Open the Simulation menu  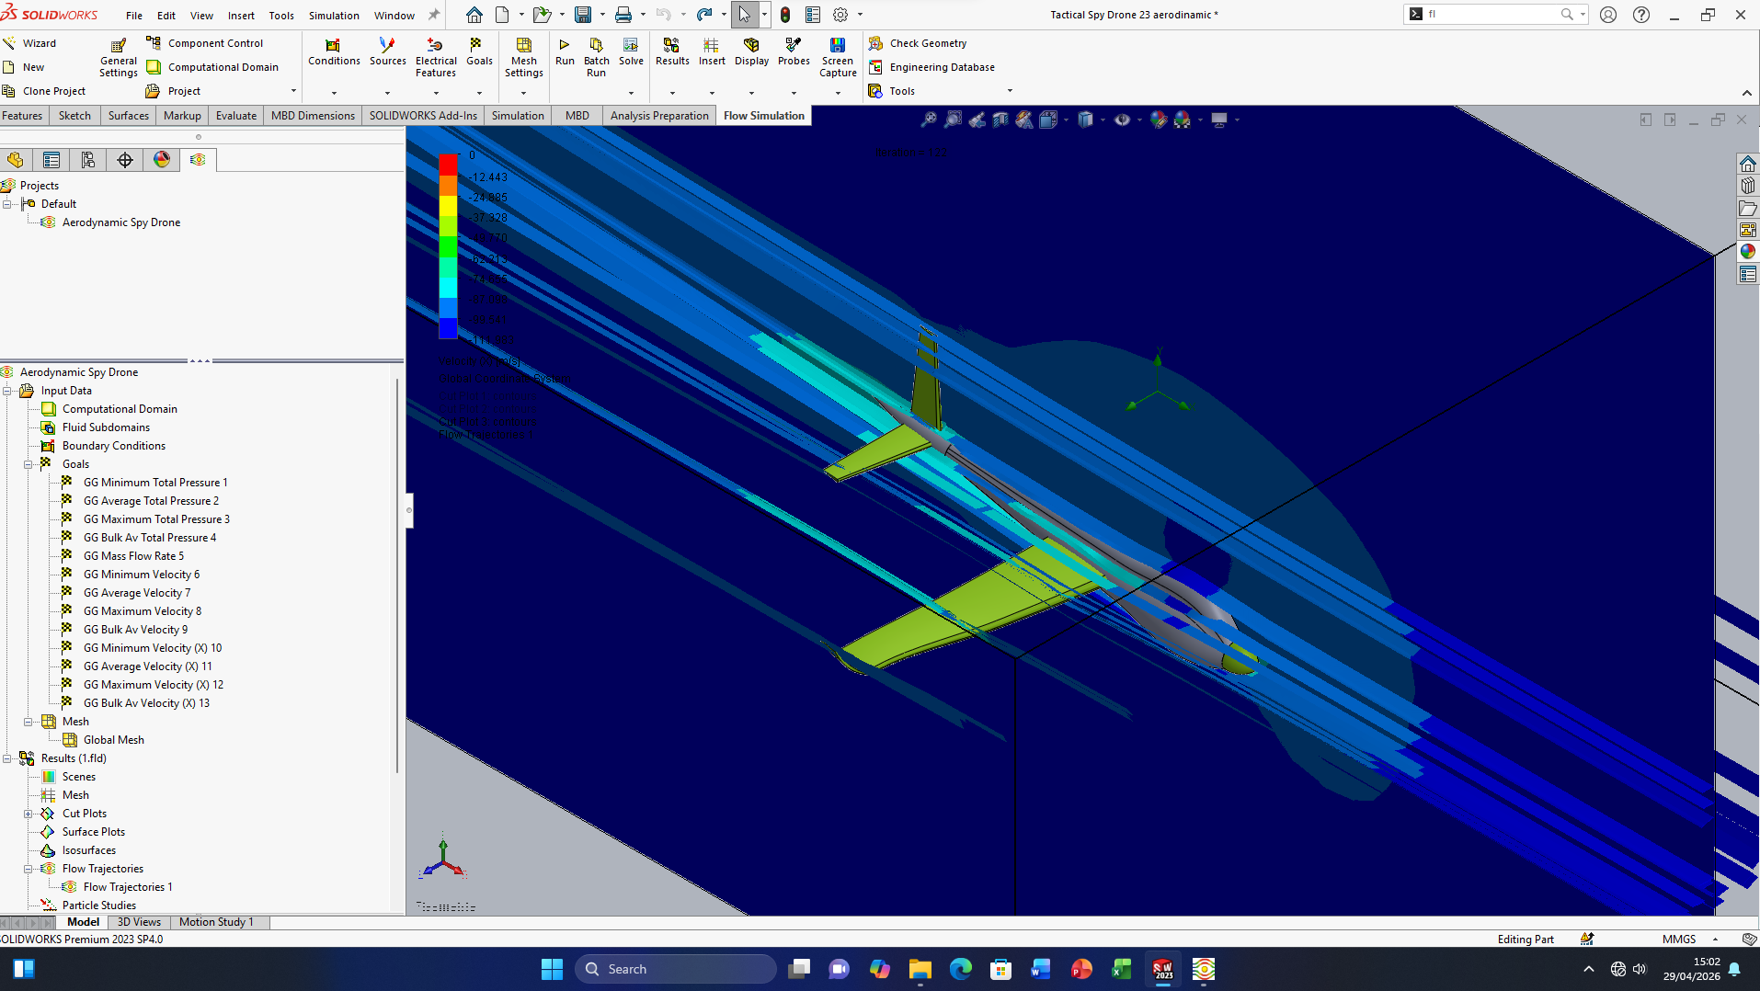coord(334,16)
